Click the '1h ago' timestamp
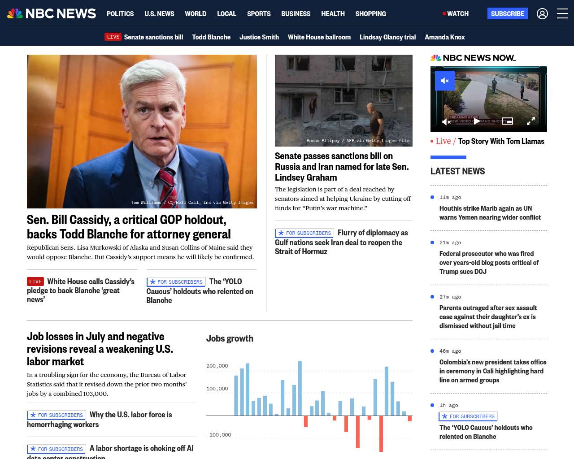Viewport: 574px width, 459px height. click(x=449, y=405)
